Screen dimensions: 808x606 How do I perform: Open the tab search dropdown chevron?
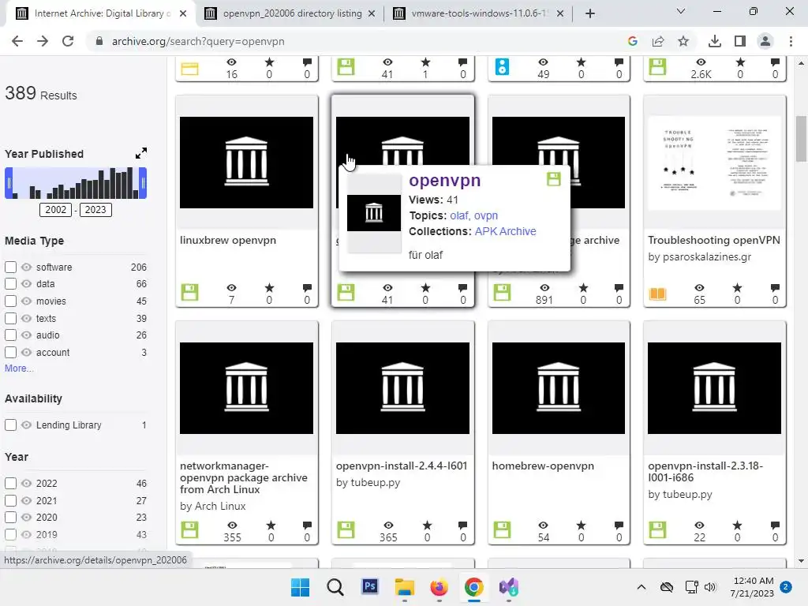[x=680, y=11]
